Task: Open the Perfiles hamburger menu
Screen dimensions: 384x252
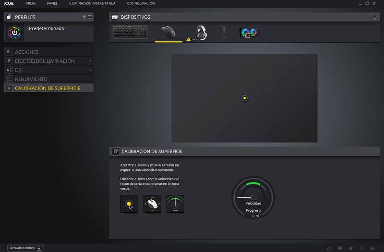Action: pyautogui.click(x=90, y=17)
